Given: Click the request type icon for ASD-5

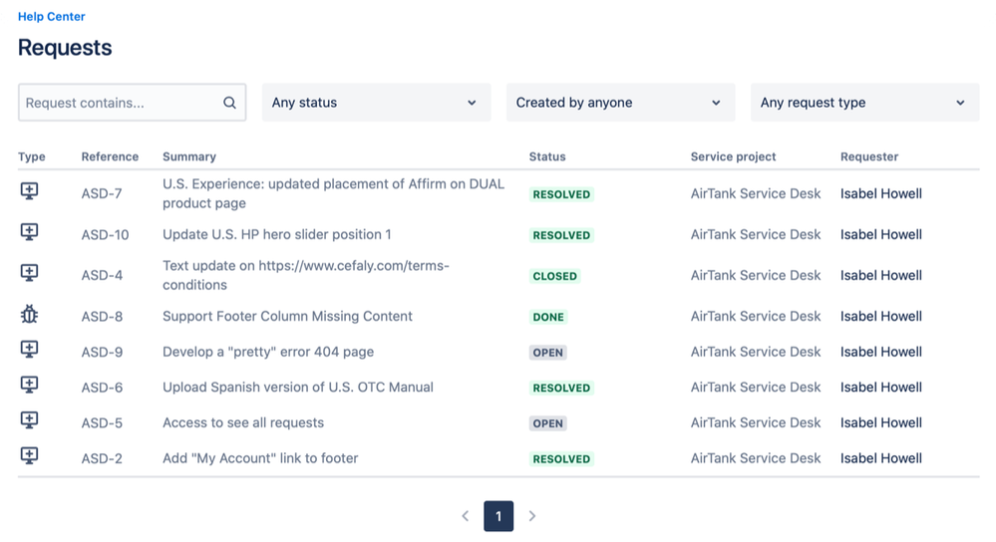Looking at the screenshot, I should click(29, 420).
